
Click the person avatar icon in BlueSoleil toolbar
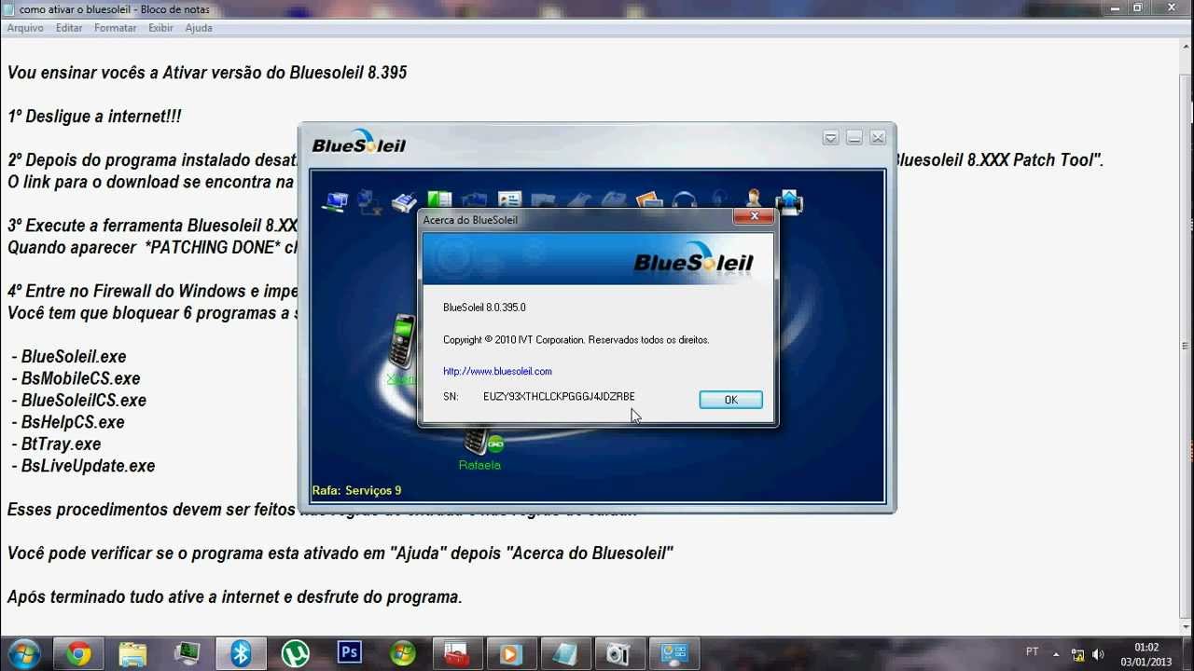[x=754, y=199]
